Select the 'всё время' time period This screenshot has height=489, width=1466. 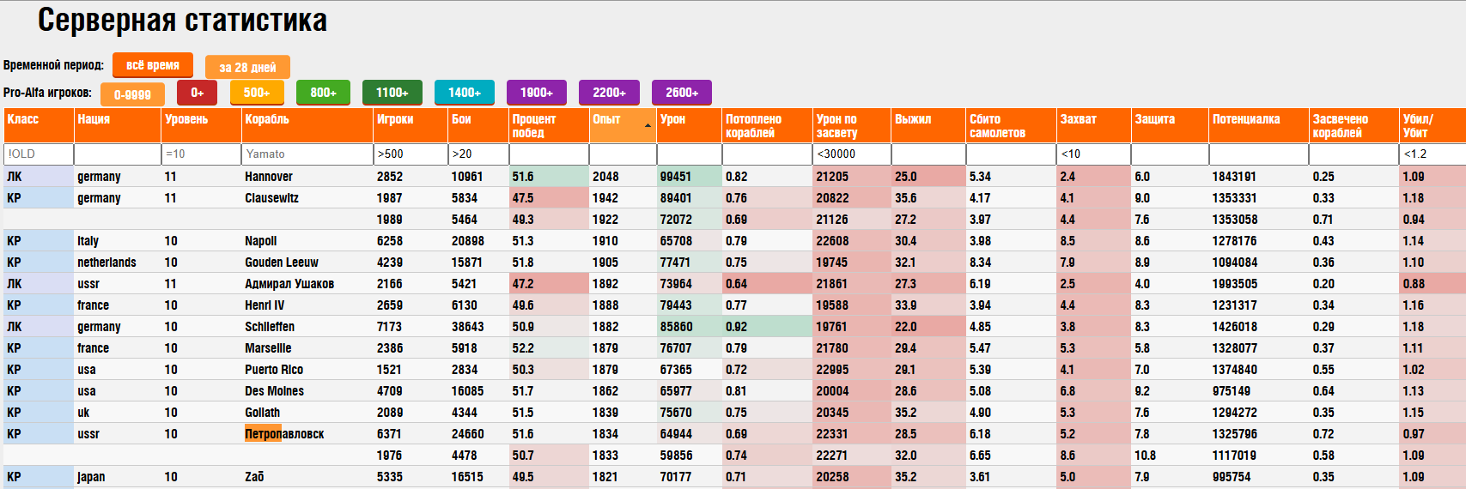pos(153,65)
